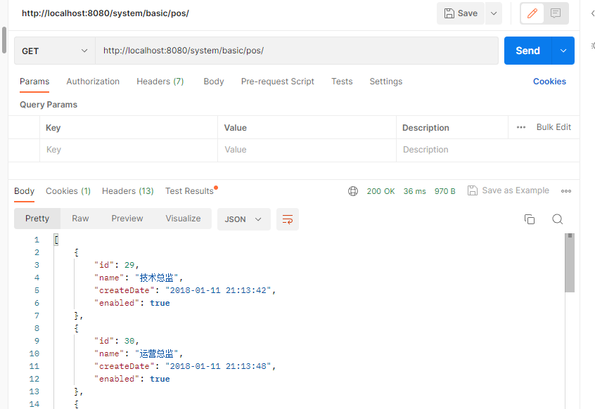Screen dimensions: 595x409
Task: Switch to the Authorization tab
Action: 93,82
